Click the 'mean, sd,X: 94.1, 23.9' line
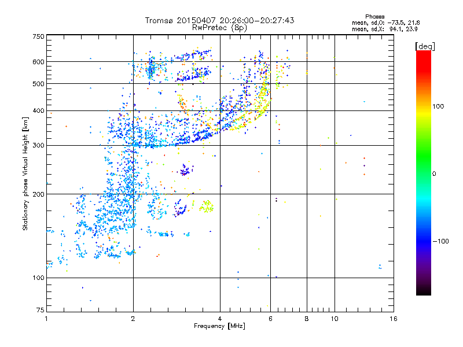The image size is (463, 347). coord(384,29)
